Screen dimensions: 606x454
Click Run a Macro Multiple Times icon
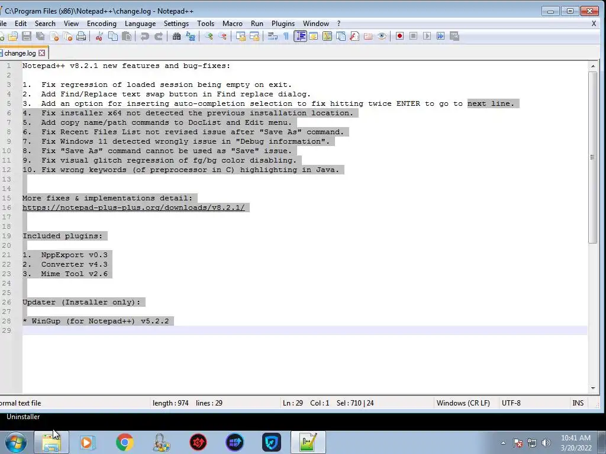pyautogui.click(x=440, y=36)
